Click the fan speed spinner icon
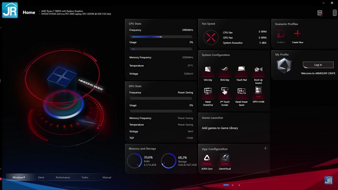This screenshot has width=338, height=190. coord(211,37)
